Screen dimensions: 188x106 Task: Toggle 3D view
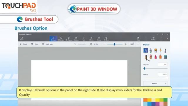[94, 44]
